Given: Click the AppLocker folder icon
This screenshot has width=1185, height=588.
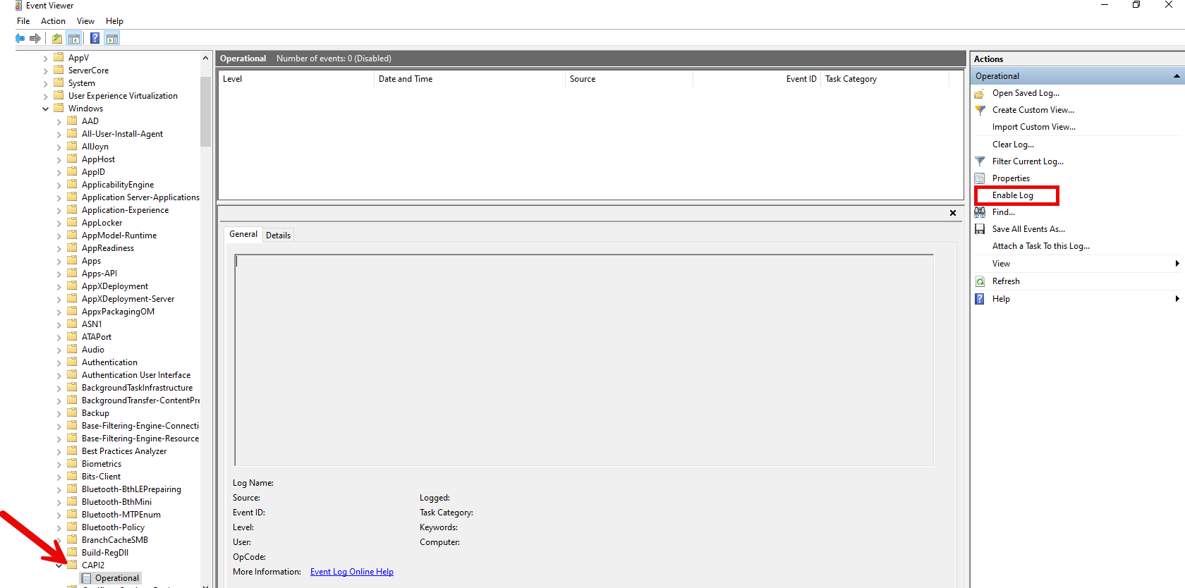Looking at the screenshot, I should pyautogui.click(x=72, y=222).
